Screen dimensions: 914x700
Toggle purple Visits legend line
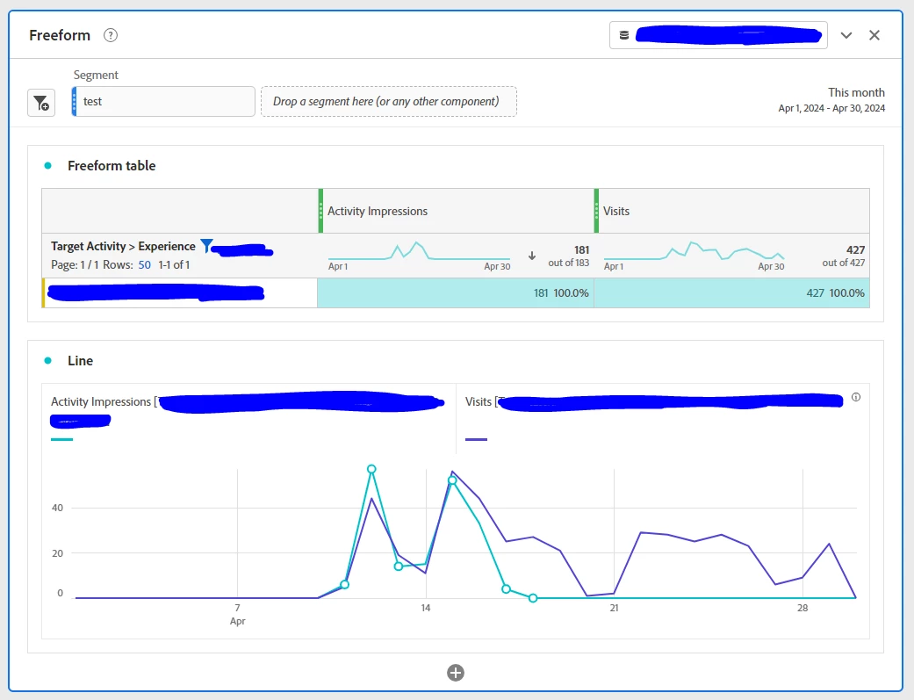(476, 439)
